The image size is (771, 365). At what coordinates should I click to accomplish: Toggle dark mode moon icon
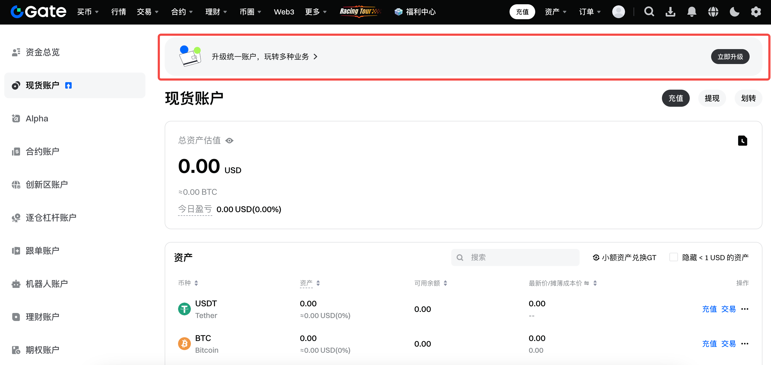point(734,12)
